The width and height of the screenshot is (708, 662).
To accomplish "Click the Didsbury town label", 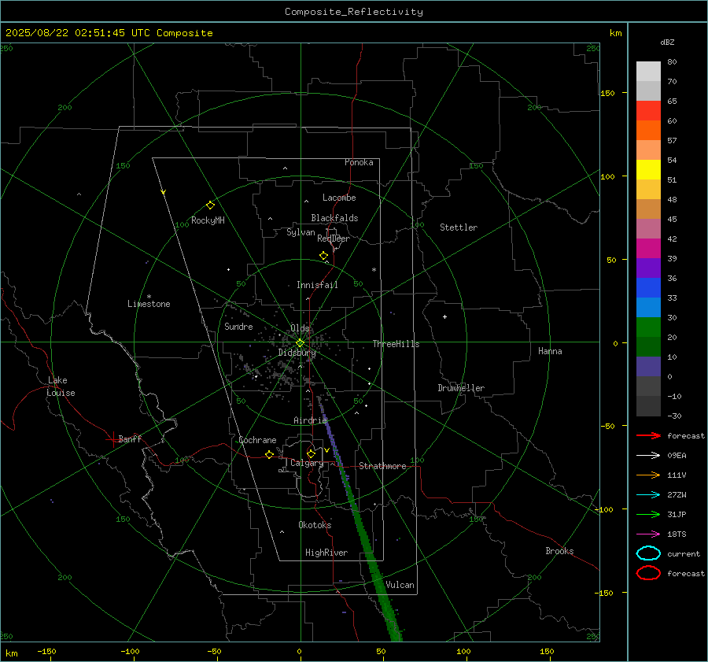I will pos(297,353).
